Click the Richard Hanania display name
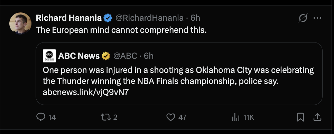 pyautogui.click(x=68, y=18)
